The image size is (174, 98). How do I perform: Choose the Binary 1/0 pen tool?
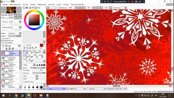[41, 52]
